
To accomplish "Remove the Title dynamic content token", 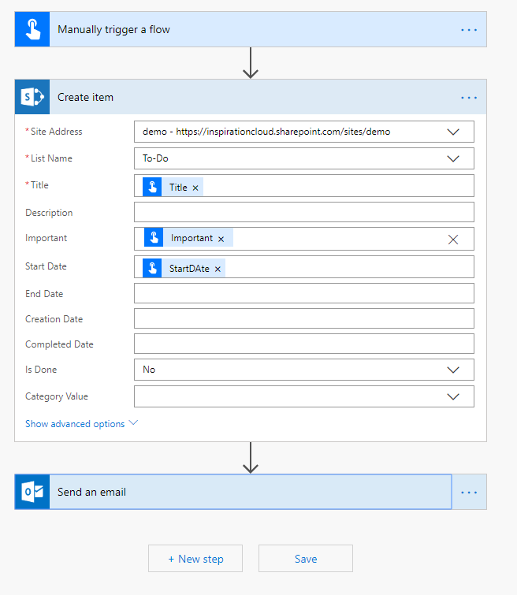I will pyautogui.click(x=195, y=188).
